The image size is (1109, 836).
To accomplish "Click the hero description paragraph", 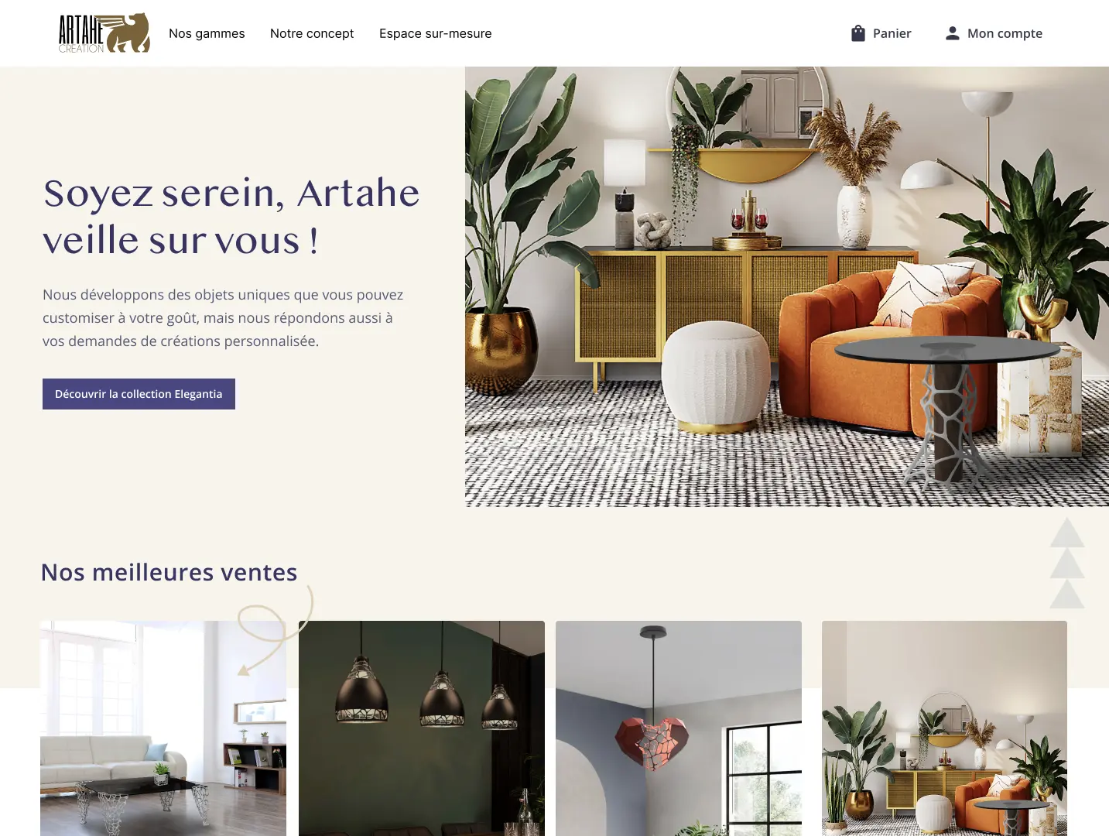I will point(223,318).
